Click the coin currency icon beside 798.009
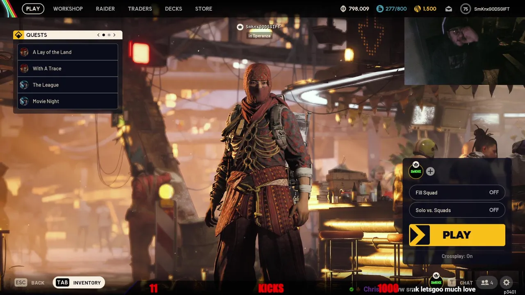Screen dimensions: 525x295 (x=343, y=9)
